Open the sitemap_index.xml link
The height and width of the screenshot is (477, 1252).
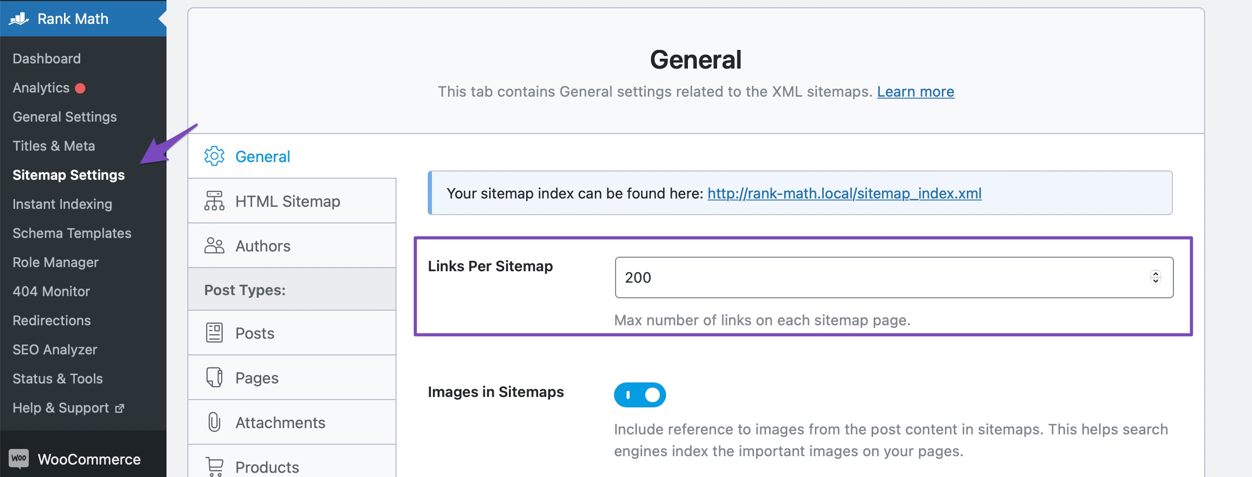[x=845, y=193]
